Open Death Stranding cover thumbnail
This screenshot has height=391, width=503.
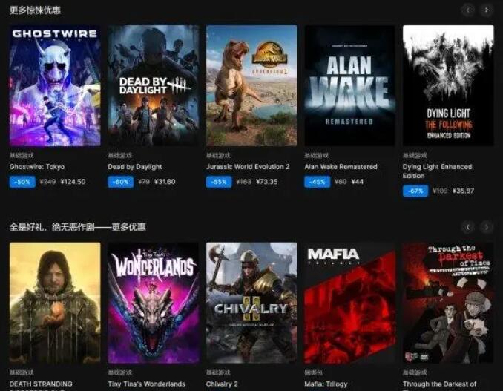tap(55, 303)
